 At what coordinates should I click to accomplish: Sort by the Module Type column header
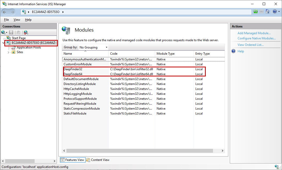tap(174, 54)
